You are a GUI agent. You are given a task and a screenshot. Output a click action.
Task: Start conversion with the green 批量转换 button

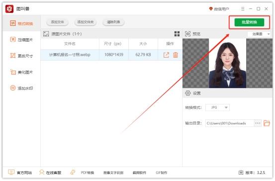tap(249, 22)
